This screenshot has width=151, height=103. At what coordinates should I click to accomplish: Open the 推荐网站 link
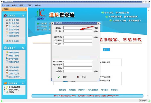coord(114,90)
